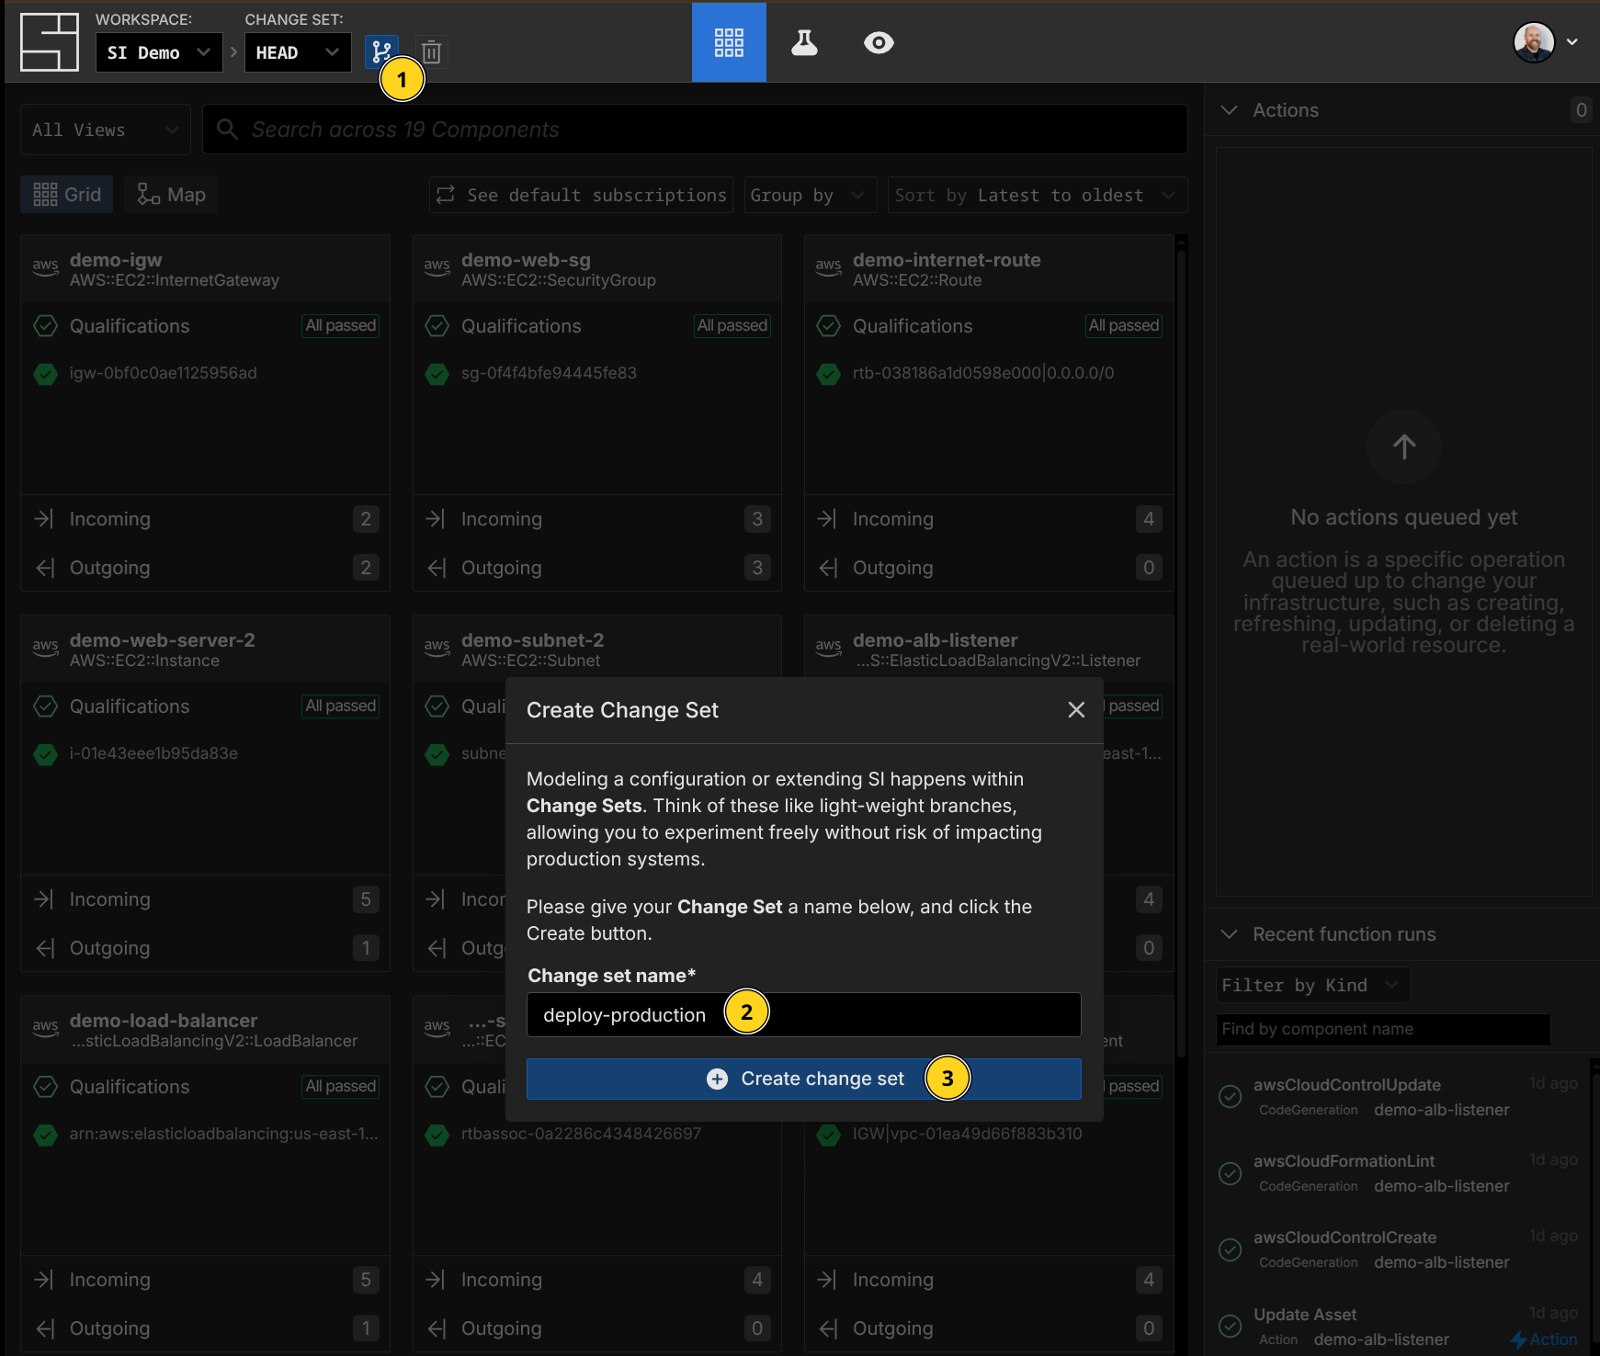
Task: Click See default subscriptions button
Action: [581, 195]
